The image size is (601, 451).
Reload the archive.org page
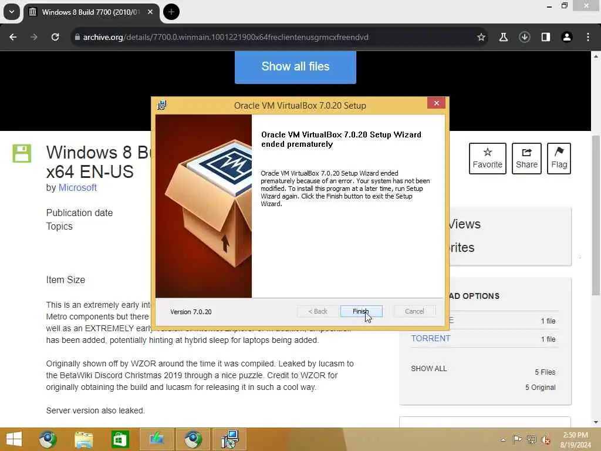(55, 37)
